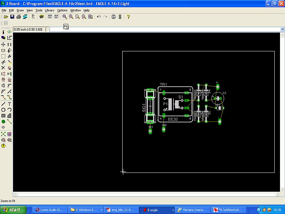Image resolution: width=285 pixels, height=214 pixels.
Task: Select the Value tool
Action: pyautogui.click(x=10, y=80)
